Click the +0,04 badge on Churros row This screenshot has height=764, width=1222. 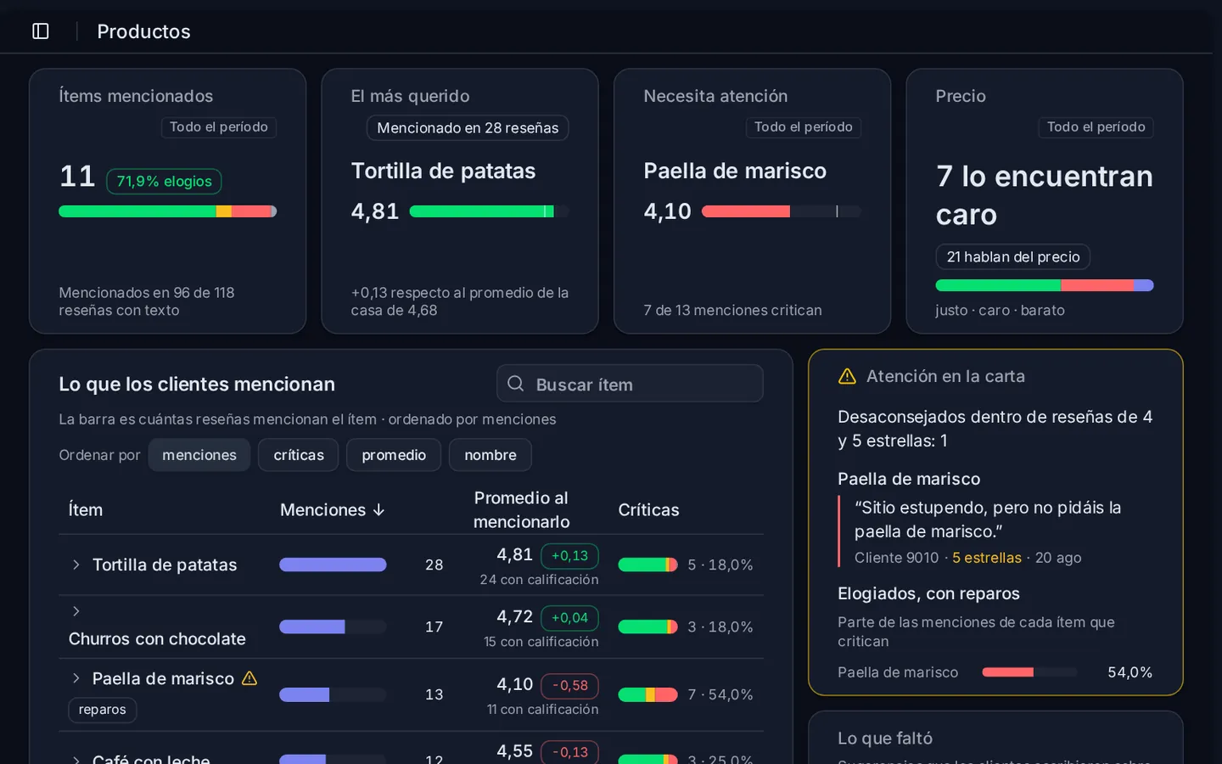[569, 618]
